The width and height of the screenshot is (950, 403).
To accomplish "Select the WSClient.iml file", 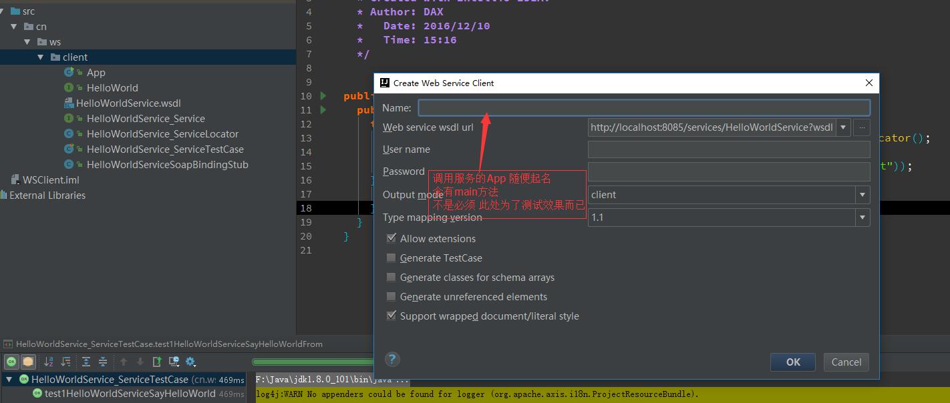I will [51, 179].
